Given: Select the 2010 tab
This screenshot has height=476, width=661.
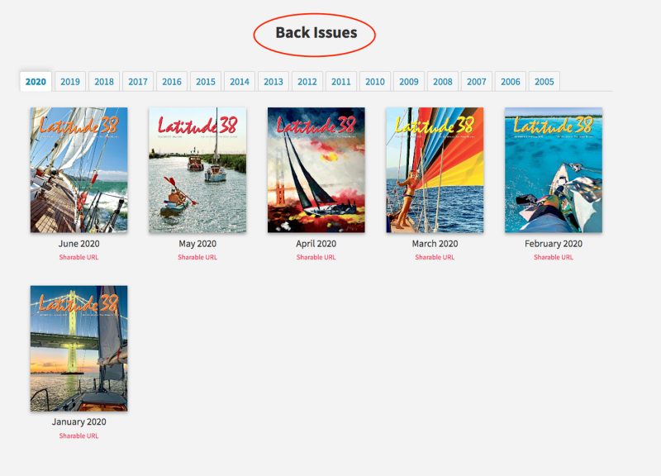Looking at the screenshot, I should click(375, 81).
